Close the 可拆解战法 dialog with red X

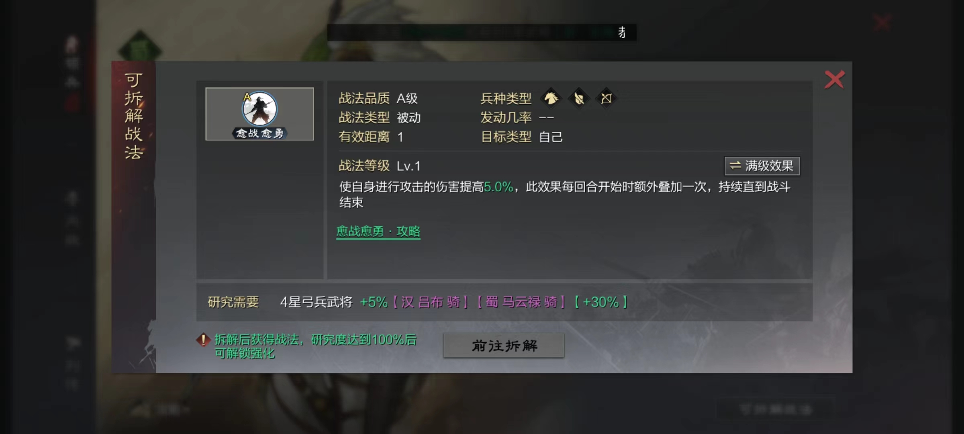[834, 80]
